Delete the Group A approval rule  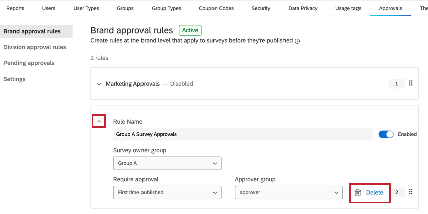pos(374,192)
